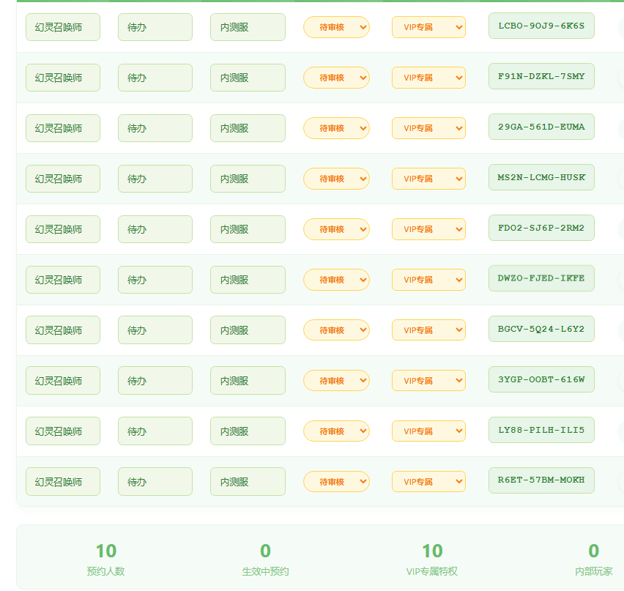Change the 待审核 status in the 3YGP row
This screenshot has height=591, width=624.
(336, 381)
